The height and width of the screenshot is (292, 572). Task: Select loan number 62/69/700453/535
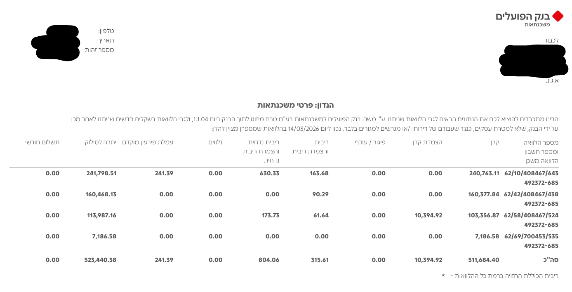point(531,236)
